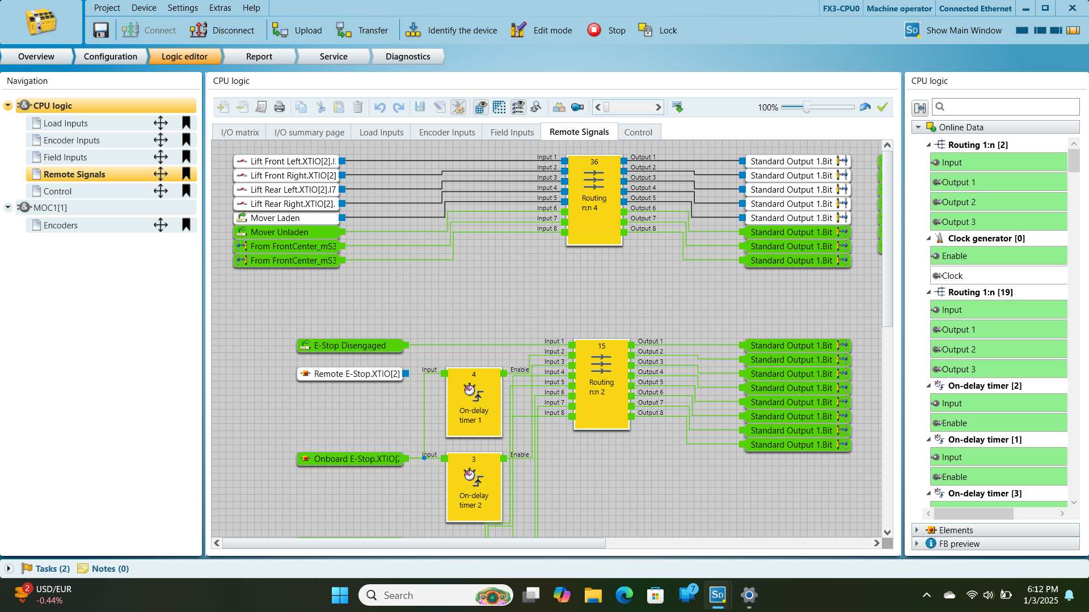
Task: Click the undo arrow icon
Action: click(380, 107)
